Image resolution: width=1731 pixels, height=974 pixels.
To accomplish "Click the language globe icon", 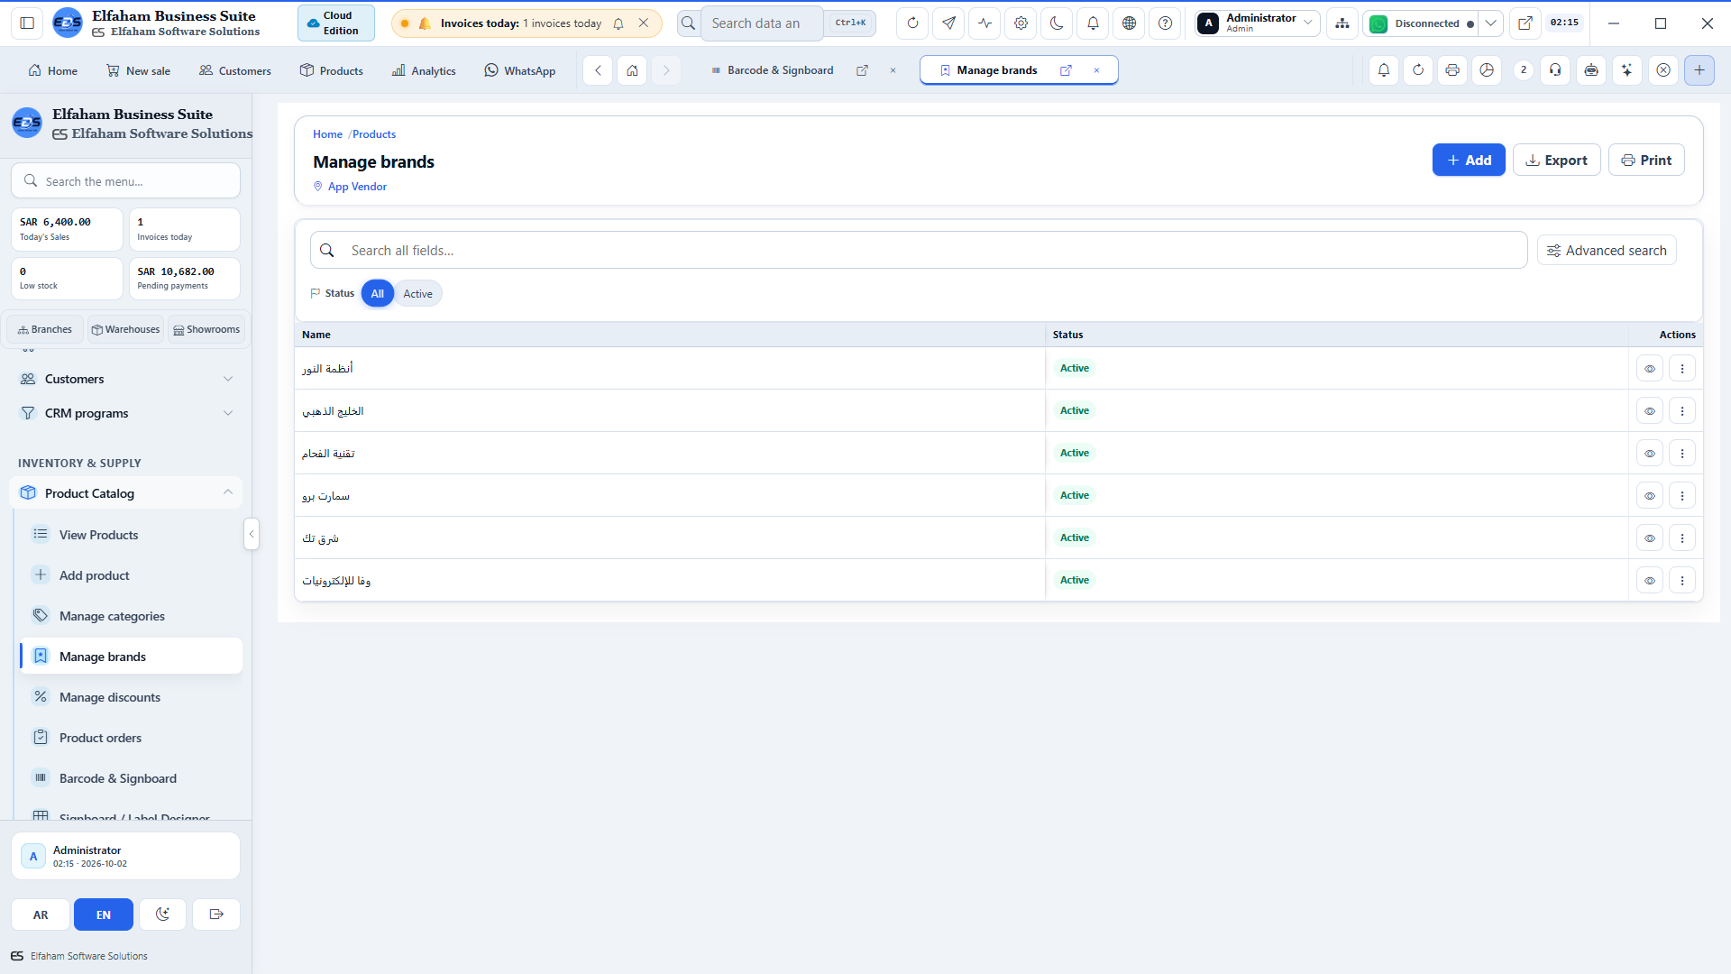I will pos(1129,23).
